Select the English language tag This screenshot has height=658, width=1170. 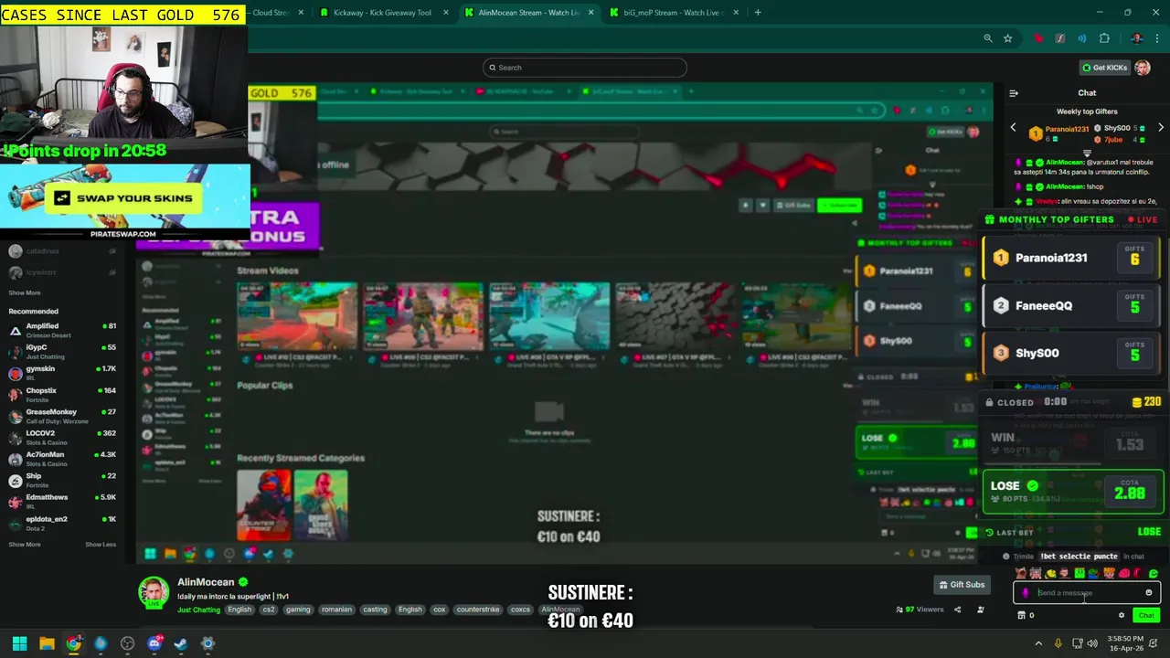(239, 610)
